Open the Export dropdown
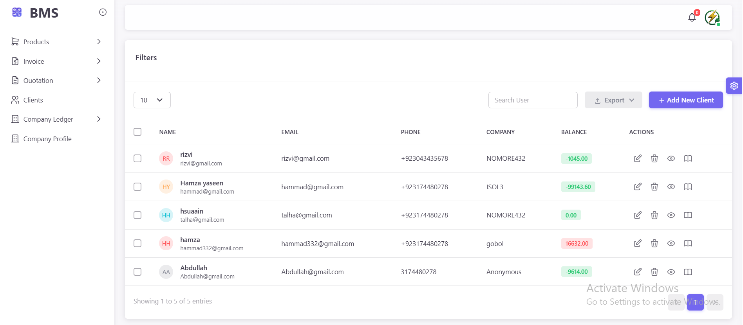This screenshot has height=325, width=743. (613, 100)
